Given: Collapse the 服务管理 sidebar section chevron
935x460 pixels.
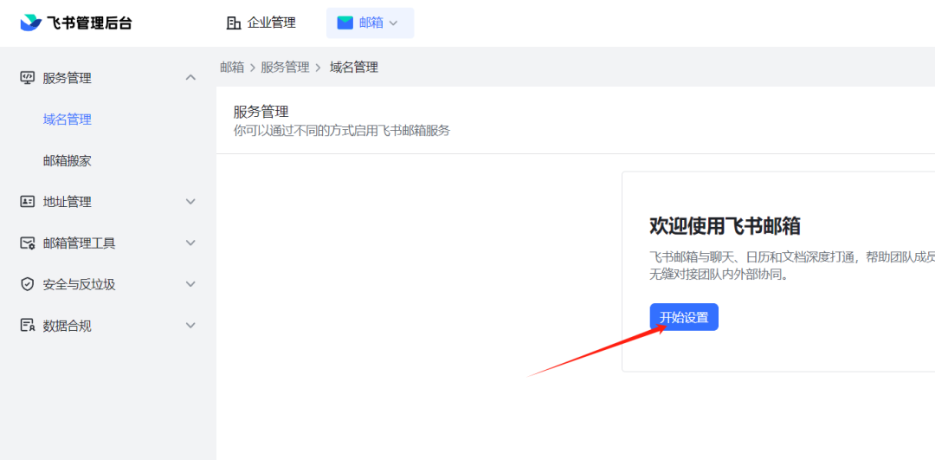Looking at the screenshot, I should click(191, 78).
